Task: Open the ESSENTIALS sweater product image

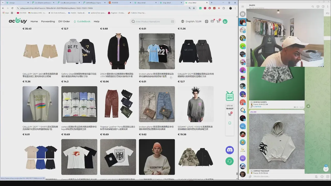Action: click(x=157, y=157)
